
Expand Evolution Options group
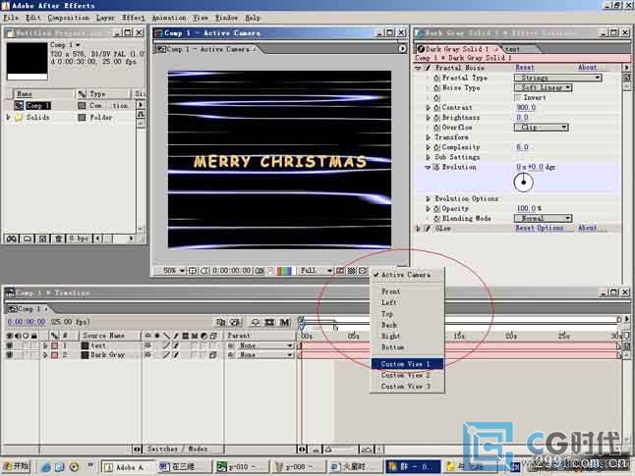pyautogui.click(x=428, y=198)
